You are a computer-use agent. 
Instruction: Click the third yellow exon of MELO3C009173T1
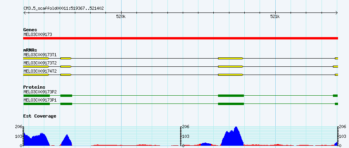click(x=231, y=58)
